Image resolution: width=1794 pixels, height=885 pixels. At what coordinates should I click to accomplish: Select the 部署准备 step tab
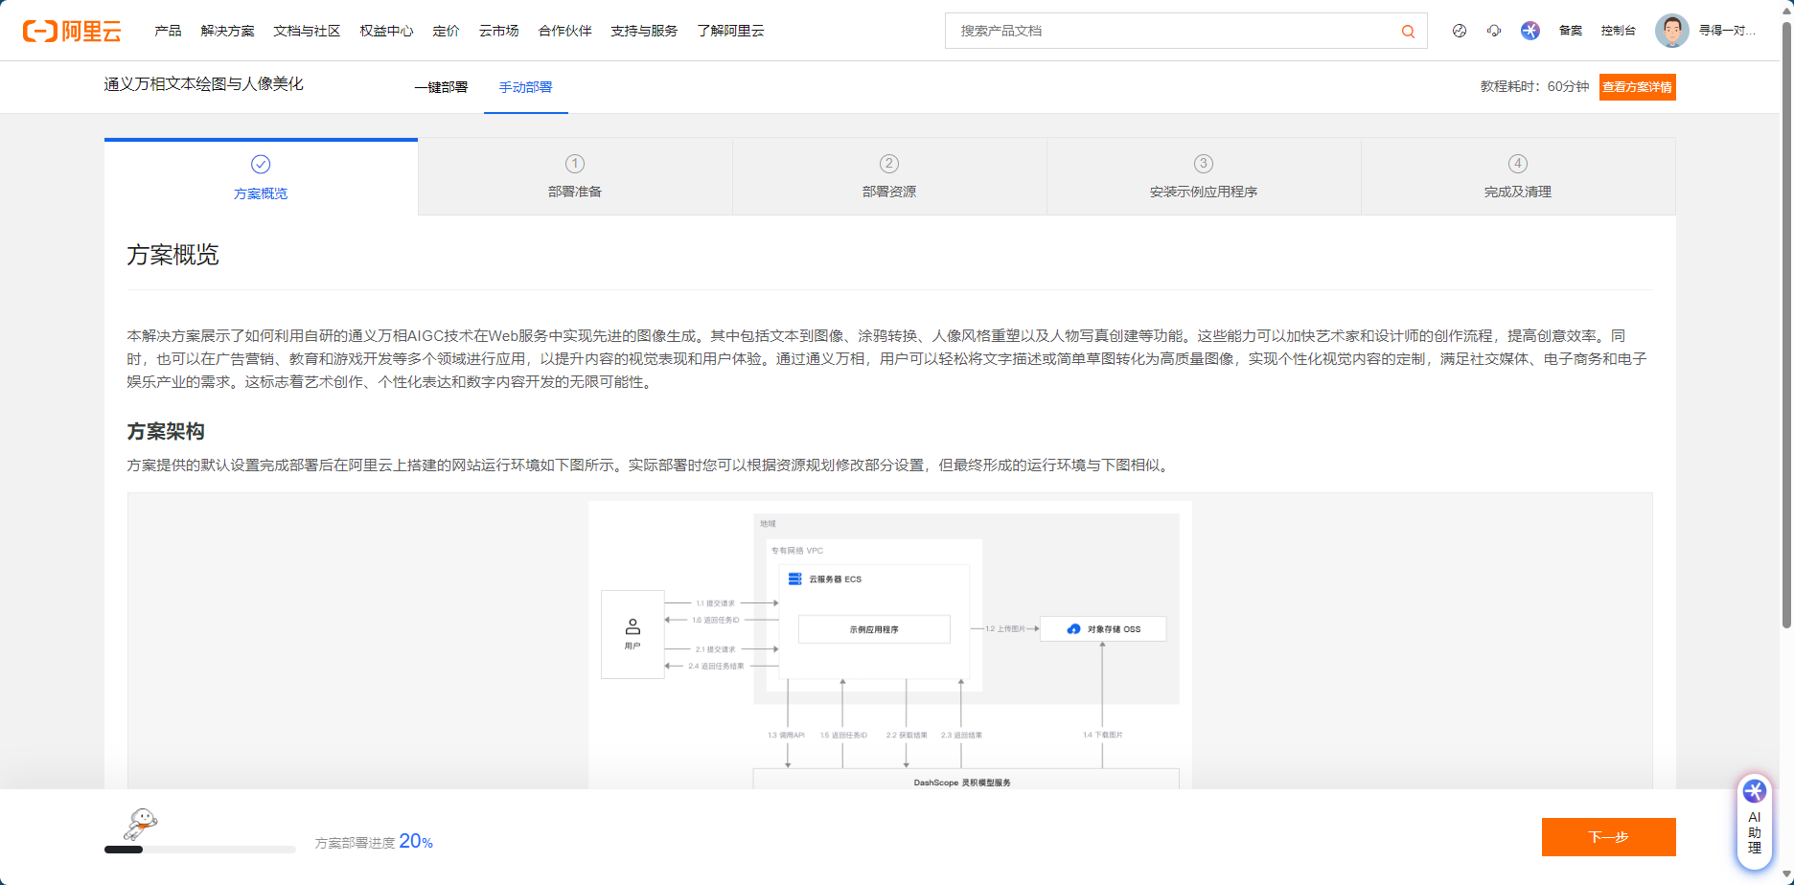click(x=575, y=177)
